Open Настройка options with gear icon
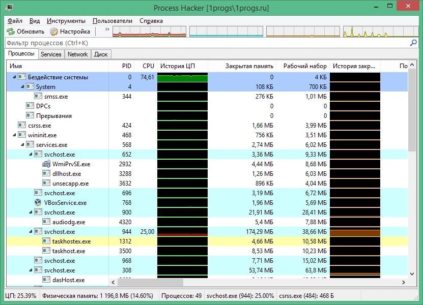The height and width of the screenshot is (305, 423). point(70,32)
